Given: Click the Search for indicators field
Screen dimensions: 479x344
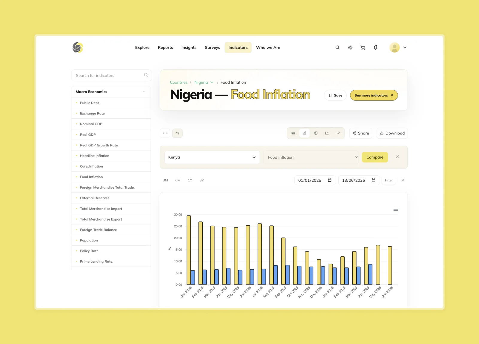Looking at the screenshot, I should (x=111, y=75).
